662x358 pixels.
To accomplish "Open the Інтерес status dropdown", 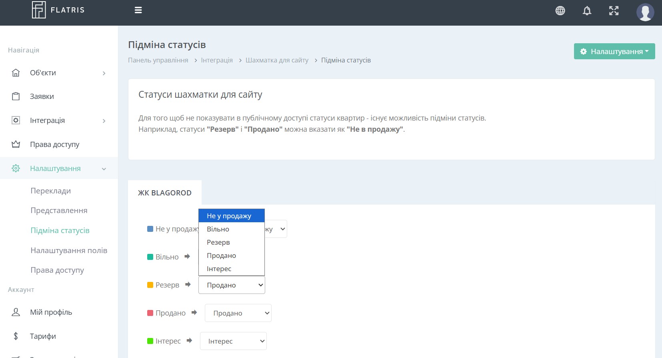I will [x=233, y=341].
